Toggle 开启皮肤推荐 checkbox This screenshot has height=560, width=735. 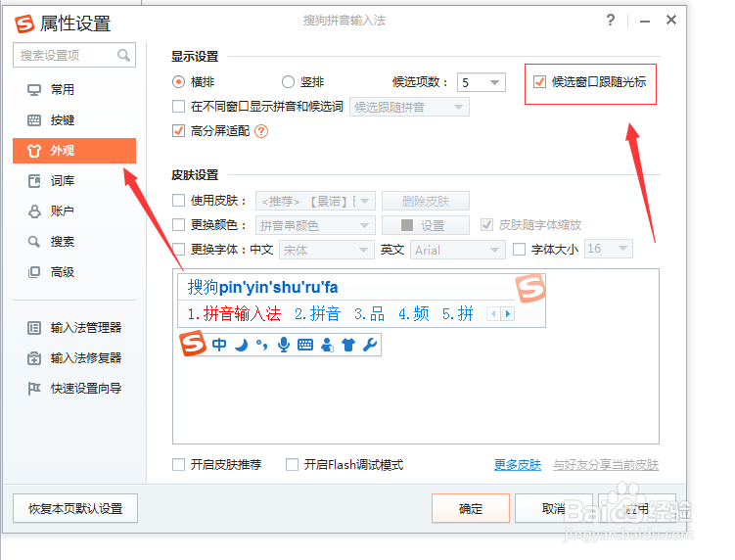[178, 465]
